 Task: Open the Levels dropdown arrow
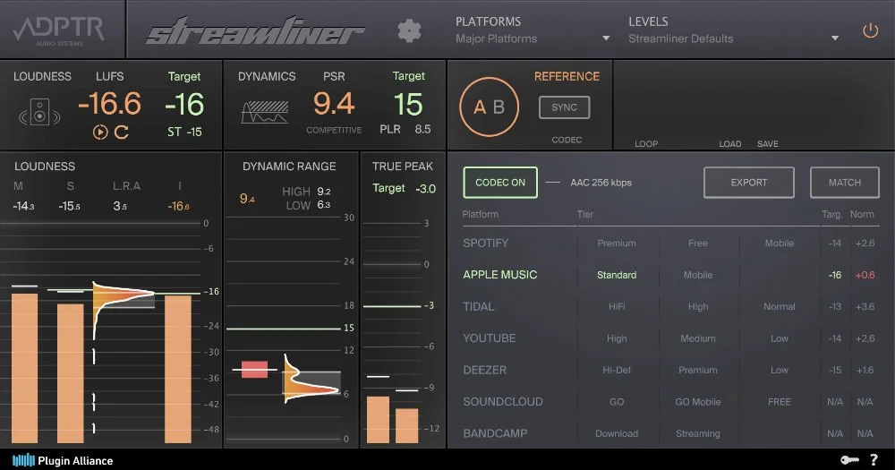pyautogui.click(x=835, y=38)
